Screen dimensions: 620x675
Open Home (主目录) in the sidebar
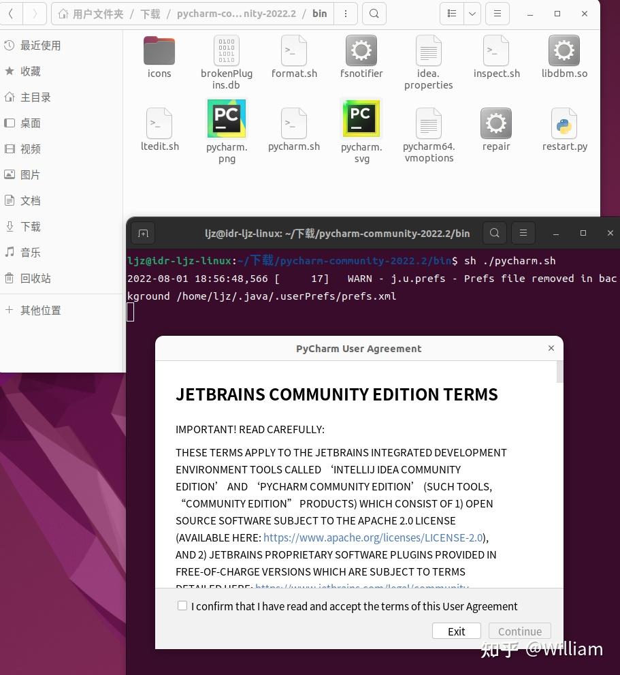61,97
